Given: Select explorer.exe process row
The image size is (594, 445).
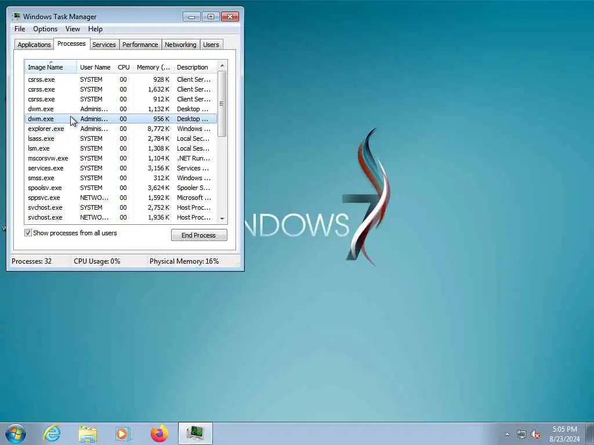Looking at the screenshot, I should pyautogui.click(x=121, y=129).
